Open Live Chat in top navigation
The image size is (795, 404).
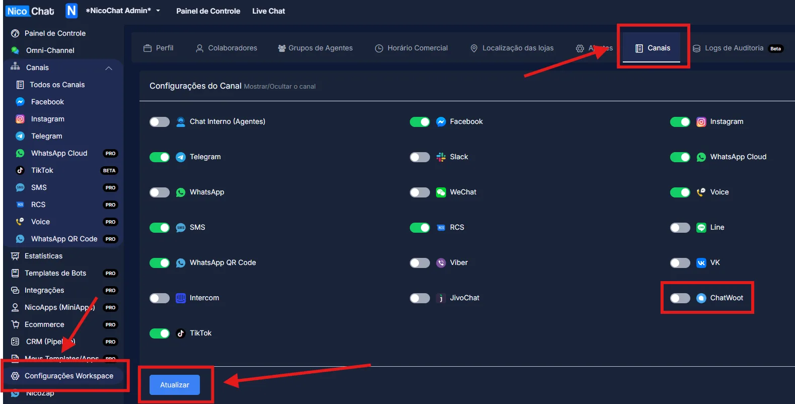[x=268, y=11]
